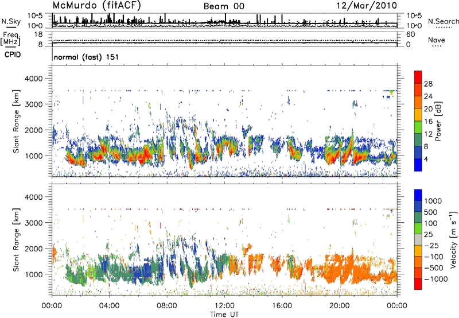459x318 pixels.
Task: Click the sky noise time-series panel
Action: point(224,21)
